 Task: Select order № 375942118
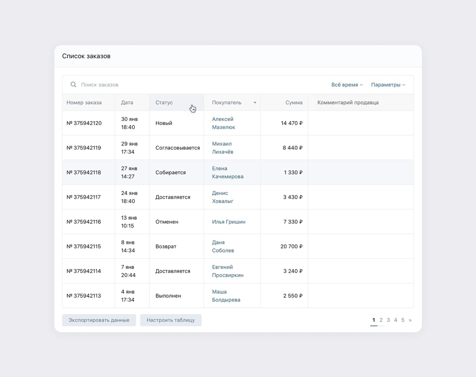click(x=84, y=172)
